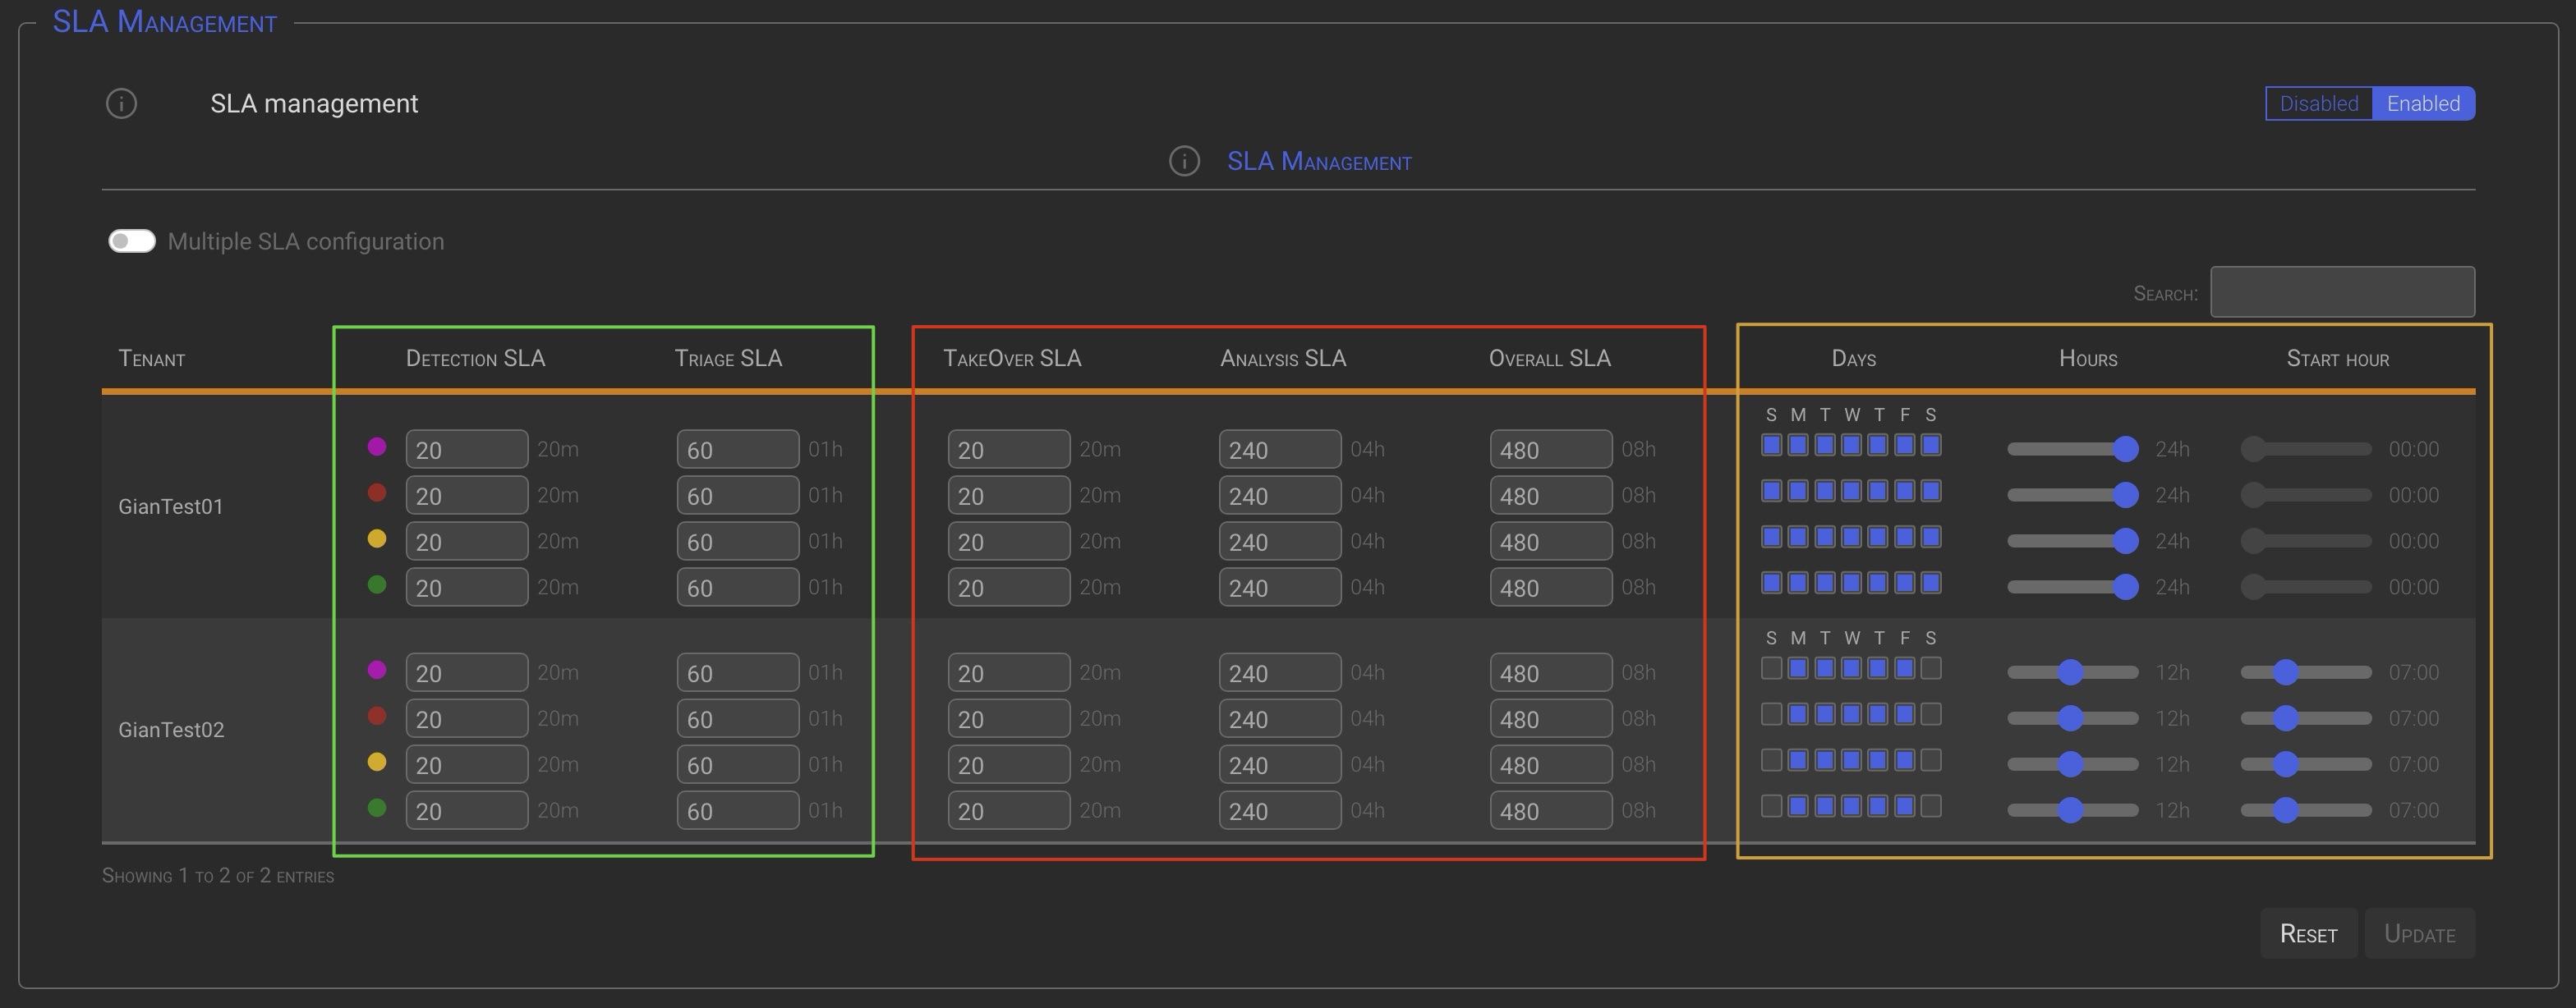Select the Enabled option for SLA management
This screenshot has width=2576, height=1008.
2422,103
